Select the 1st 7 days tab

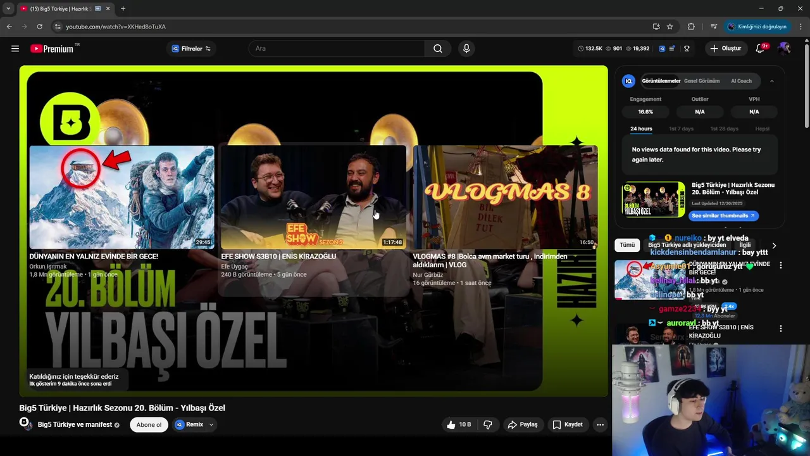click(682, 129)
